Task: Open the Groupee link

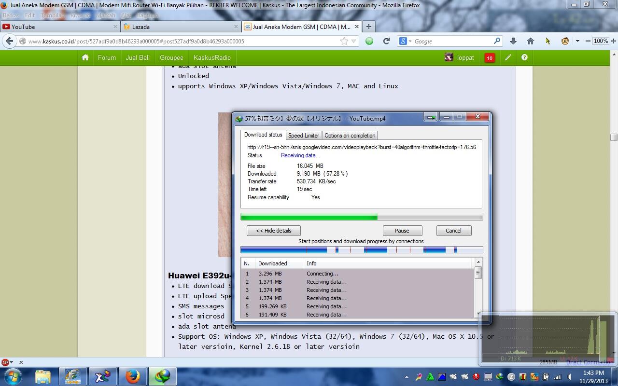Action: [172, 57]
